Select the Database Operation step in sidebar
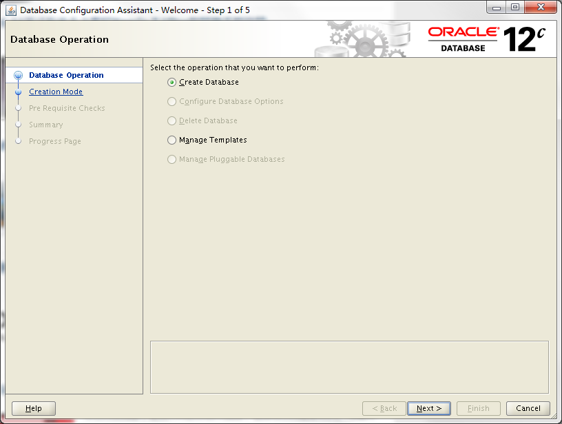The height and width of the screenshot is (424, 562). click(x=61, y=75)
